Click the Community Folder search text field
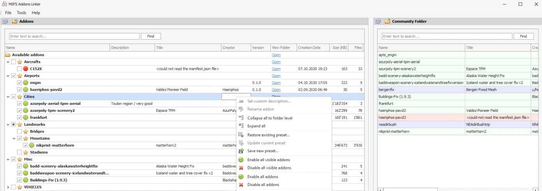 click(x=447, y=36)
